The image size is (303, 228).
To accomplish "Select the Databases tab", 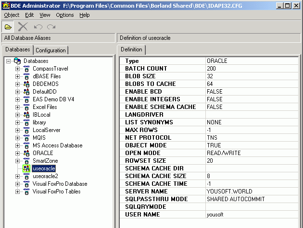I will point(18,49).
